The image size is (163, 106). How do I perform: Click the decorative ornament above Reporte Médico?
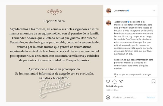pyautogui.click(x=55, y=12)
